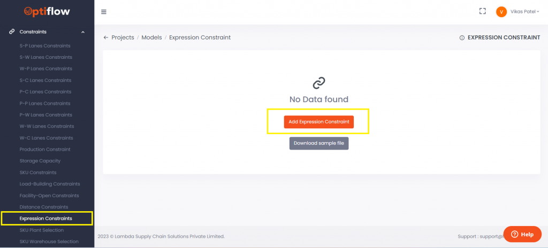The height and width of the screenshot is (248, 548).
Task: Open S-P Lanes Constraints menu item
Action: click(45, 45)
